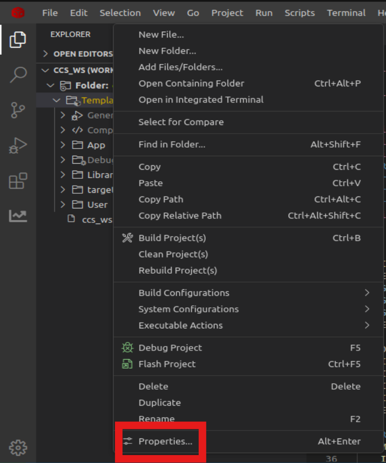
Task: Collapse the CCS_WS workspace section
Action: tap(45, 70)
